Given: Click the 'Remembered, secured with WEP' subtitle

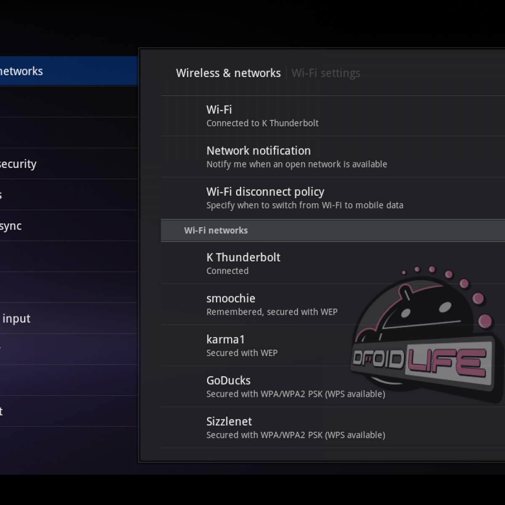Looking at the screenshot, I should [x=272, y=312].
